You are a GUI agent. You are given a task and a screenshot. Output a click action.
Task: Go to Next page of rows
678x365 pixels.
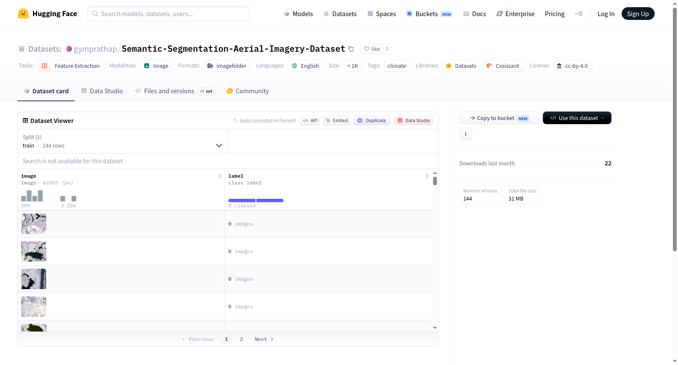pos(264,339)
